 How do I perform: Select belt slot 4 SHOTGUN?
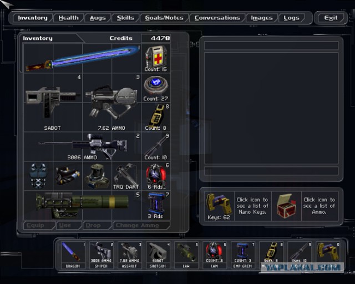(158, 255)
